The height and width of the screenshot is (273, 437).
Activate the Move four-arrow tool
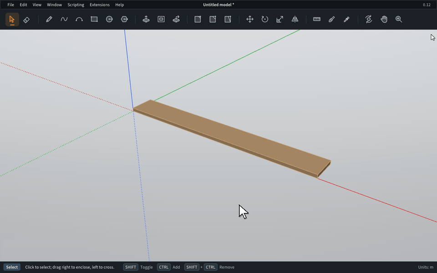tap(250, 19)
